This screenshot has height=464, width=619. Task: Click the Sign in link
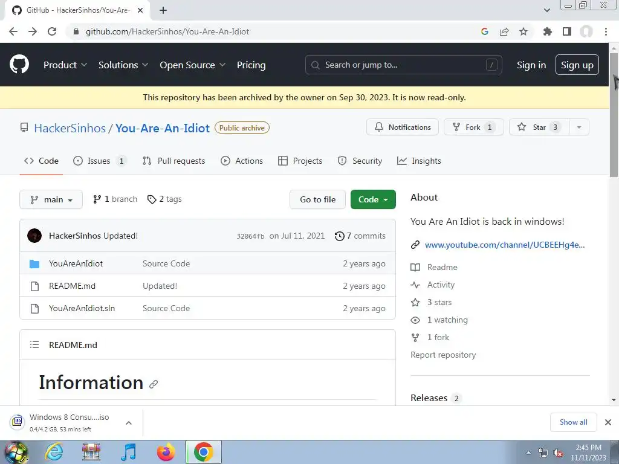point(531,65)
